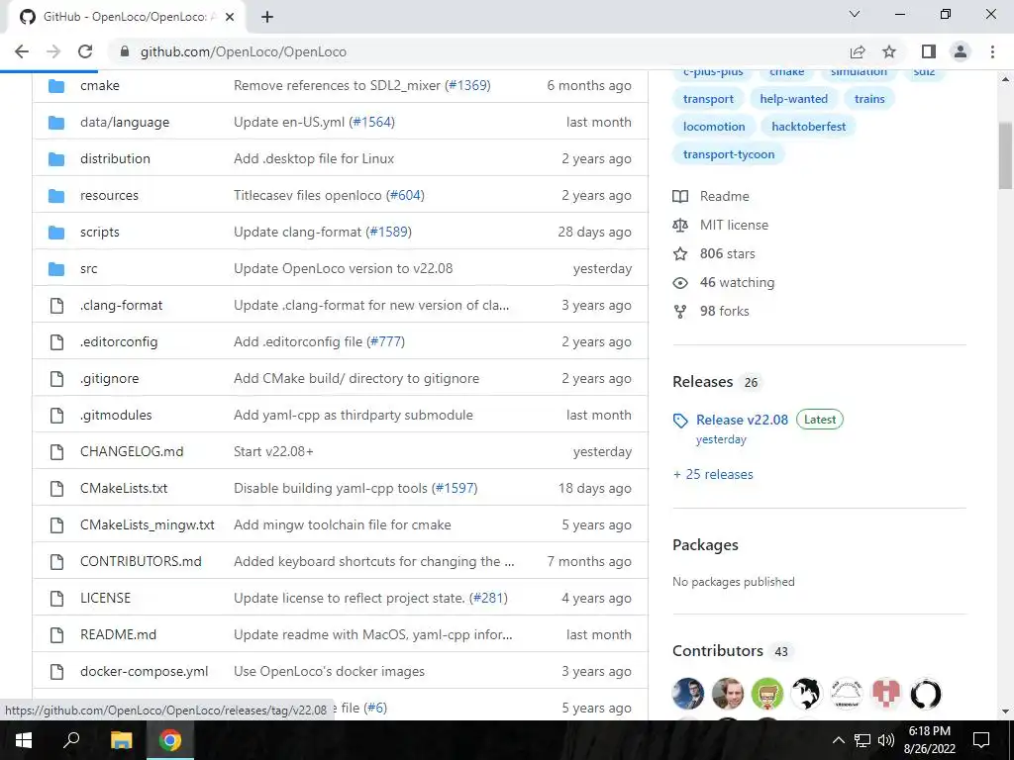Open the src folder
This screenshot has height=760, width=1014.
(88, 269)
